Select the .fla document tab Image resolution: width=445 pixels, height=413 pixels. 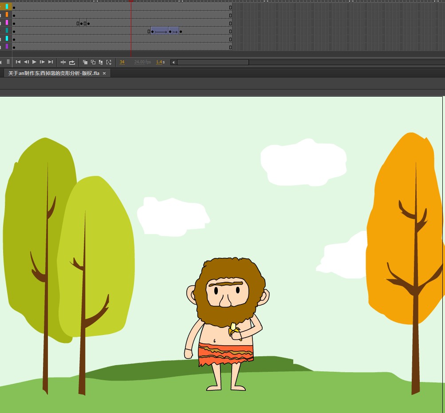(53, 73)
